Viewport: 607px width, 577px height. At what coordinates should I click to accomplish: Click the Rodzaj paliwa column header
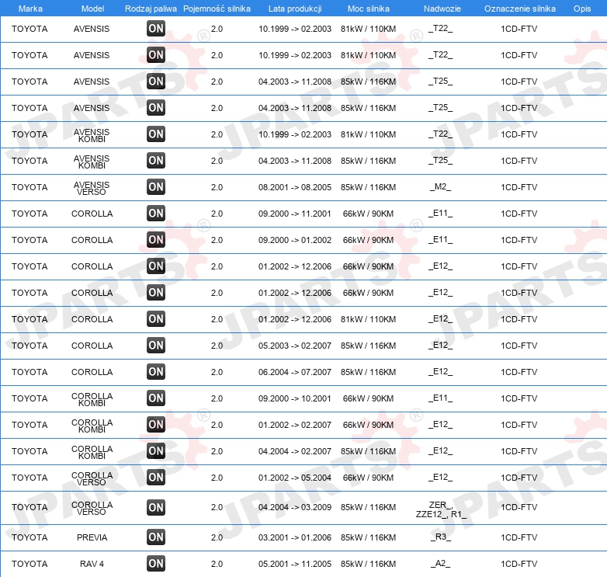(151, 9)
